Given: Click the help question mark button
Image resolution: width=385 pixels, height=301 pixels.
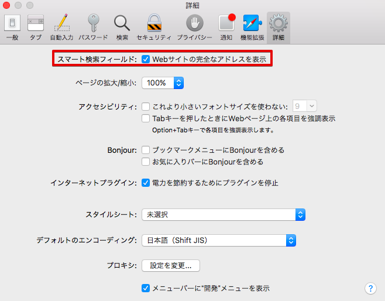Looking at the screenshot, I should 370,288.
